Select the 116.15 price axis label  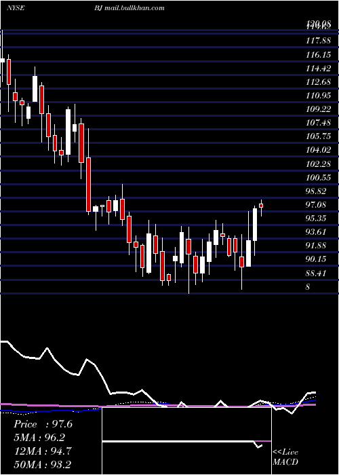pyautogui.click(x=318, y=55)
